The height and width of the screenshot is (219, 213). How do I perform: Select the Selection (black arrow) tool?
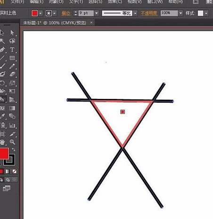[2, 32]
